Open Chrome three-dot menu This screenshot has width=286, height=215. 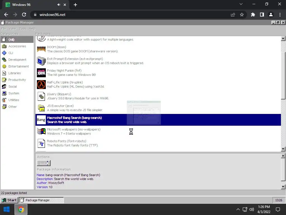coord(280,15)
